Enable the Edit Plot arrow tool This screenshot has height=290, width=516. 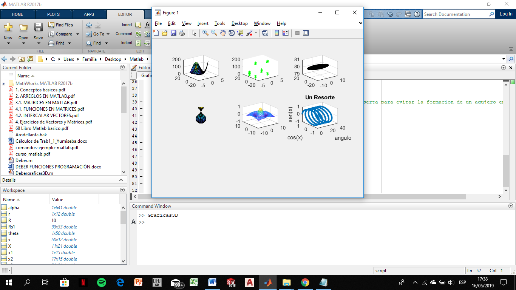[x=194, y=33]
